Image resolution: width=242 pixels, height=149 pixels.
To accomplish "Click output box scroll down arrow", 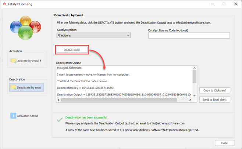I will tap(195, 95).
